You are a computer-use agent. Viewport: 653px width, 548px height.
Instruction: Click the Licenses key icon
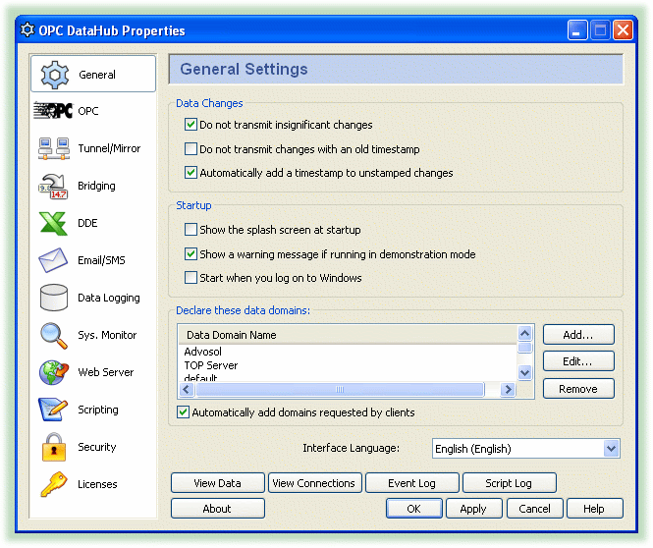(54, 484)
